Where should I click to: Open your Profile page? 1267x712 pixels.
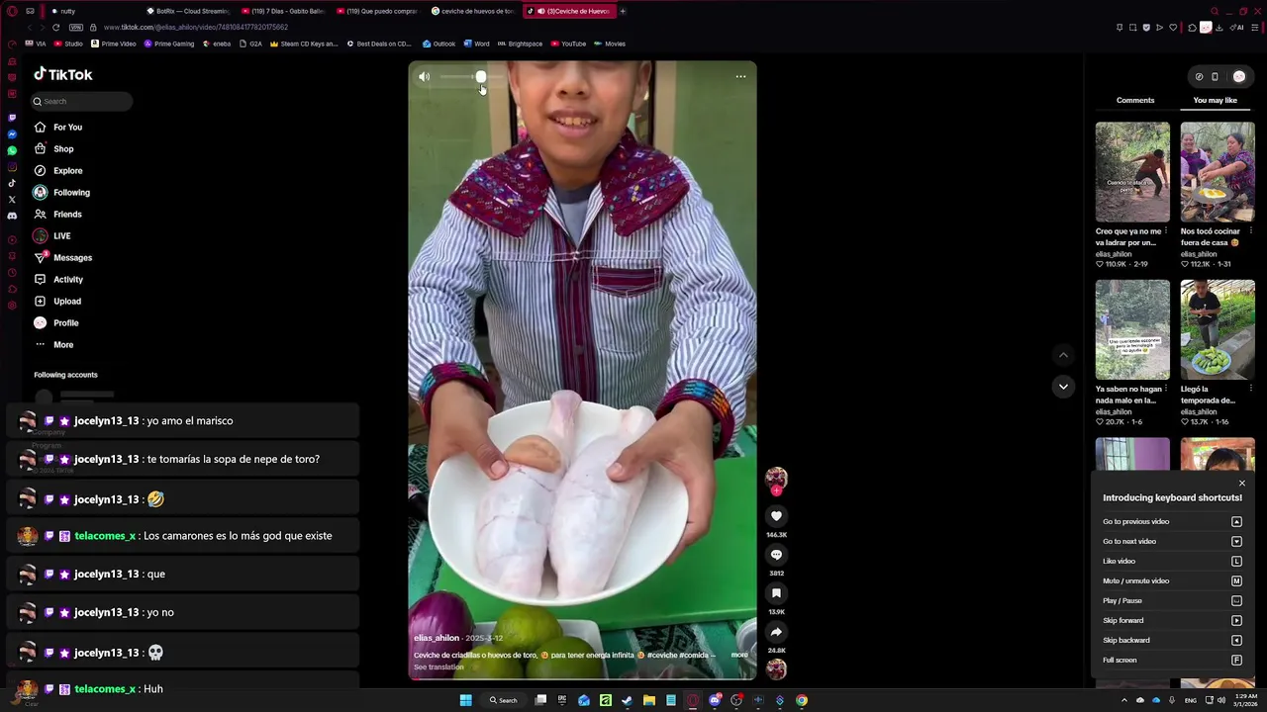pyautogui.click(x=55, y=323)
